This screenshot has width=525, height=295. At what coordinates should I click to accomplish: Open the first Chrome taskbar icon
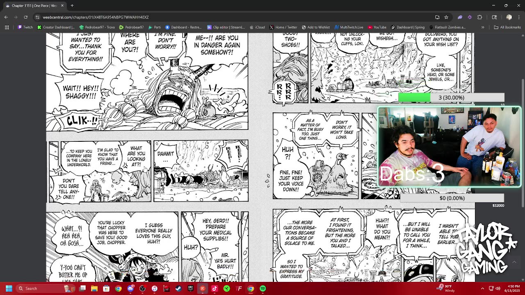[x=118, y=288]
